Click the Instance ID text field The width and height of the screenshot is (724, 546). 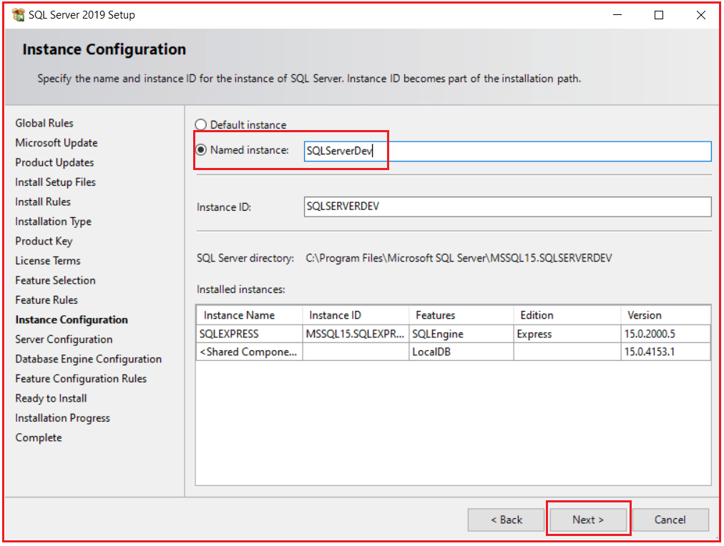(507, 207)
